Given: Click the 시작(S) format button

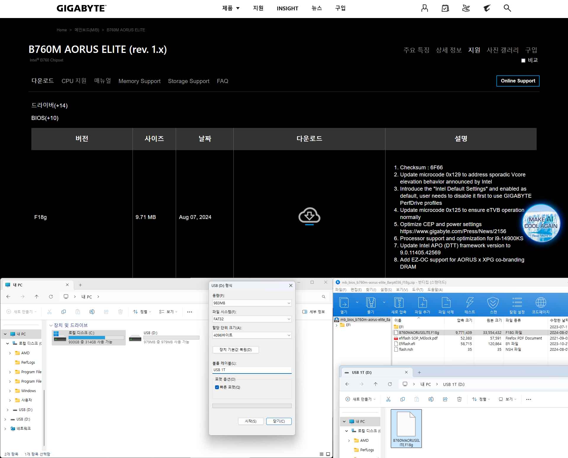Looking at the screenshot, I should [x=251, y=421].
